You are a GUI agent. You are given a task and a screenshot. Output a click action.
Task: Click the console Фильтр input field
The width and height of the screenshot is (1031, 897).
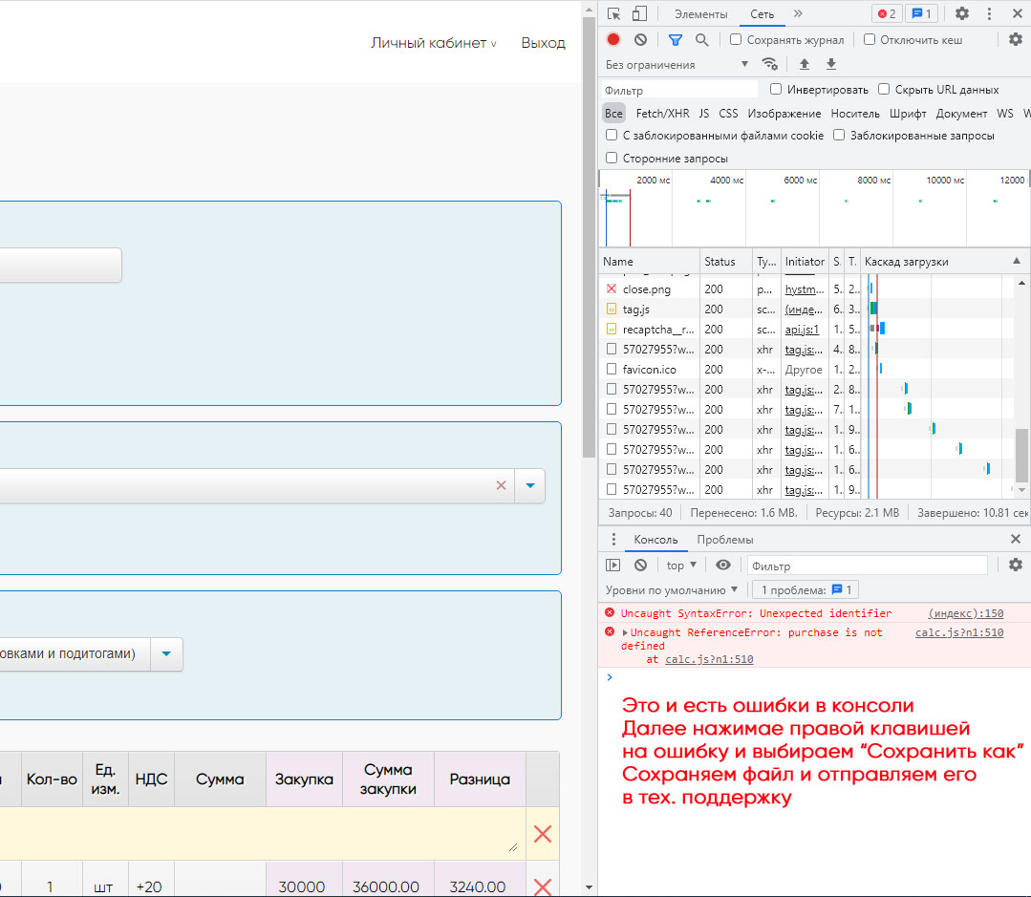(868, 566)
